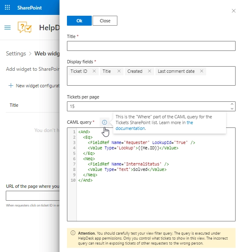Click the line with 'Solved' value in query
The width and height of the screenshot is (243, 252).
pyautogui.click(x=127, y=169)
